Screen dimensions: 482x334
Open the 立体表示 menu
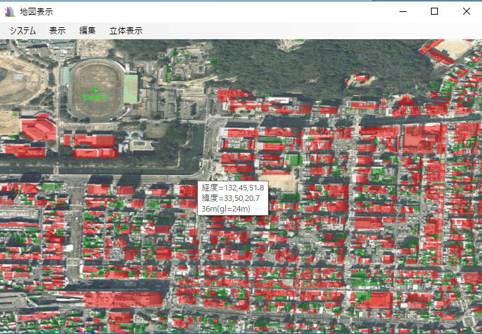[126, 31]
